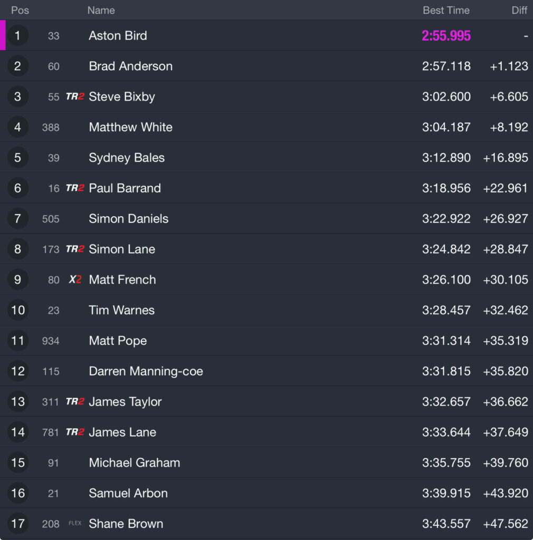Image resolution: width=533 pixels, height=540 pixels.
Task: Click the Diff column header
Action: pyautogui.click(x=519, y=11)
